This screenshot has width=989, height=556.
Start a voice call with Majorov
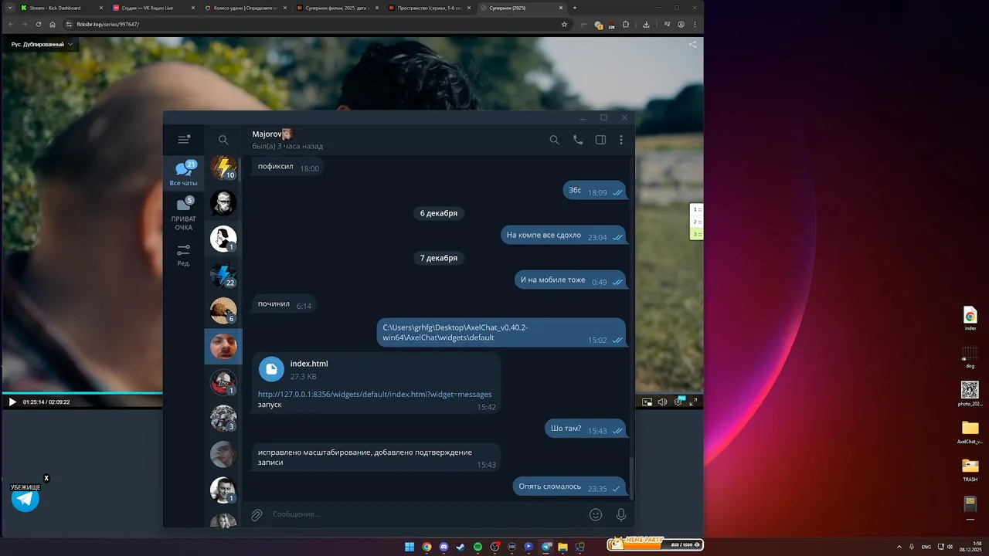577,140
